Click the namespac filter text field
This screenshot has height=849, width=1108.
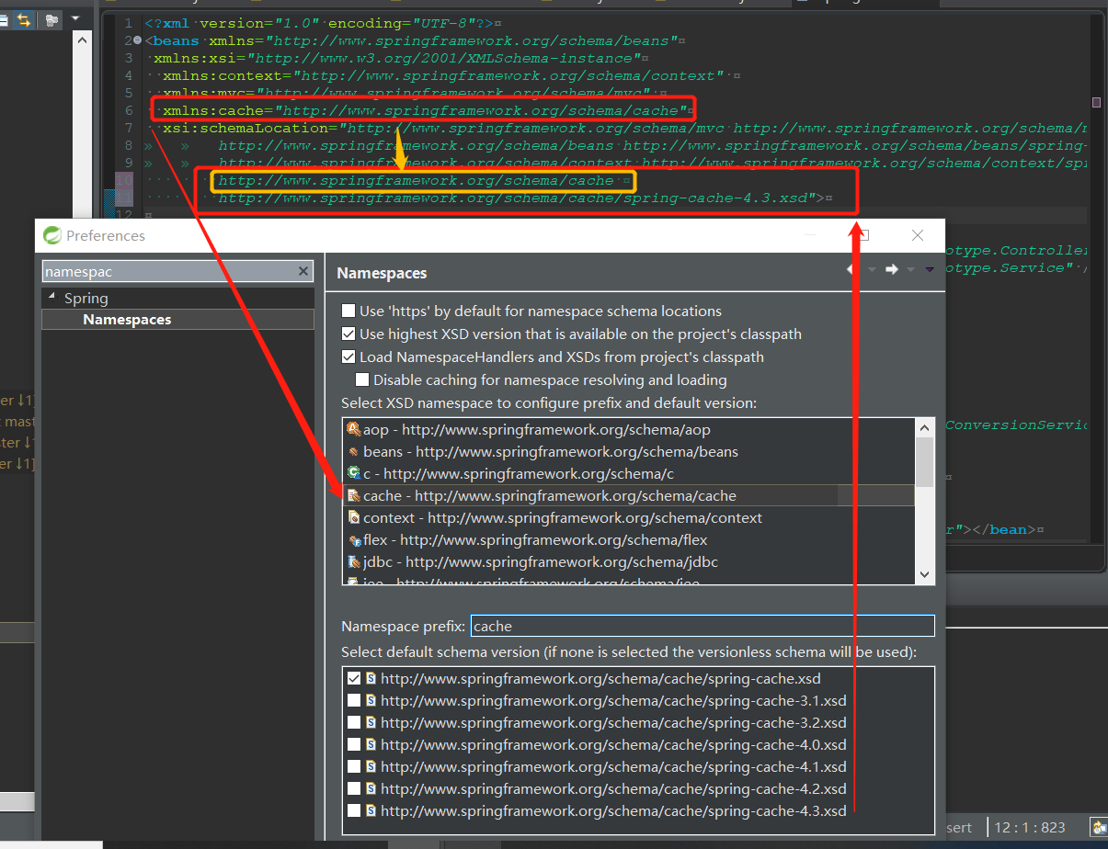pyautogui.click(x=169, y=271)
